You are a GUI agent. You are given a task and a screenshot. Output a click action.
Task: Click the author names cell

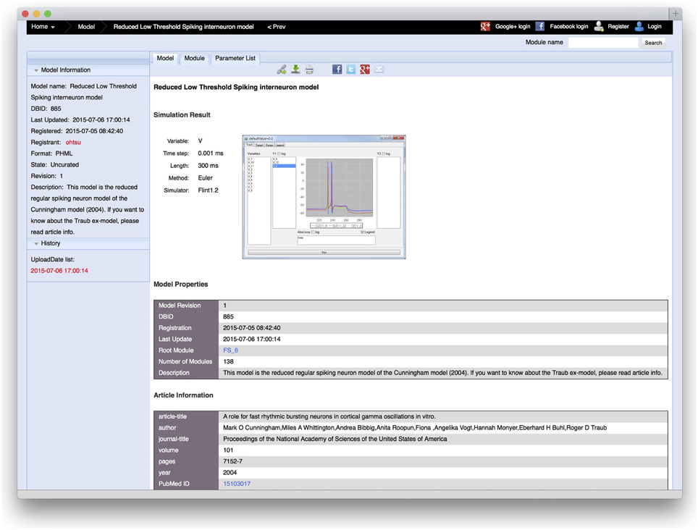tap(415, 428)
